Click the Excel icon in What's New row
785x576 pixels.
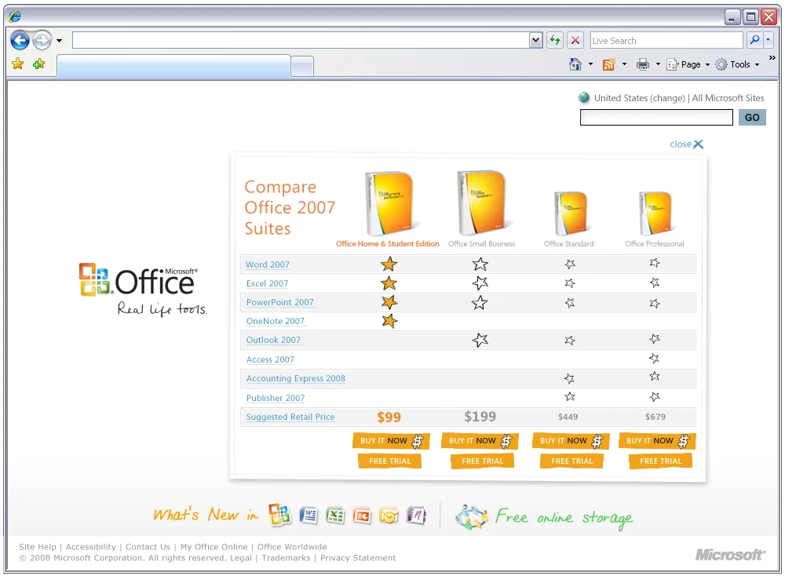(335, 515)
